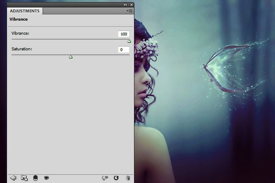
Task: View previous state icon
Action: pyautogui.click(x=105, y=178)
